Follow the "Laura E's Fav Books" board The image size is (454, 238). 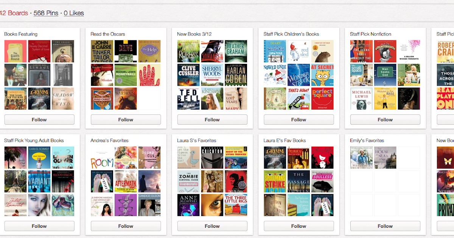pos(299,226)
